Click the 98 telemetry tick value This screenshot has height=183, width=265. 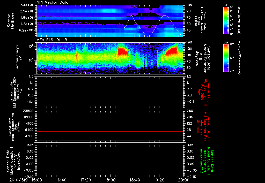[189, 130]
